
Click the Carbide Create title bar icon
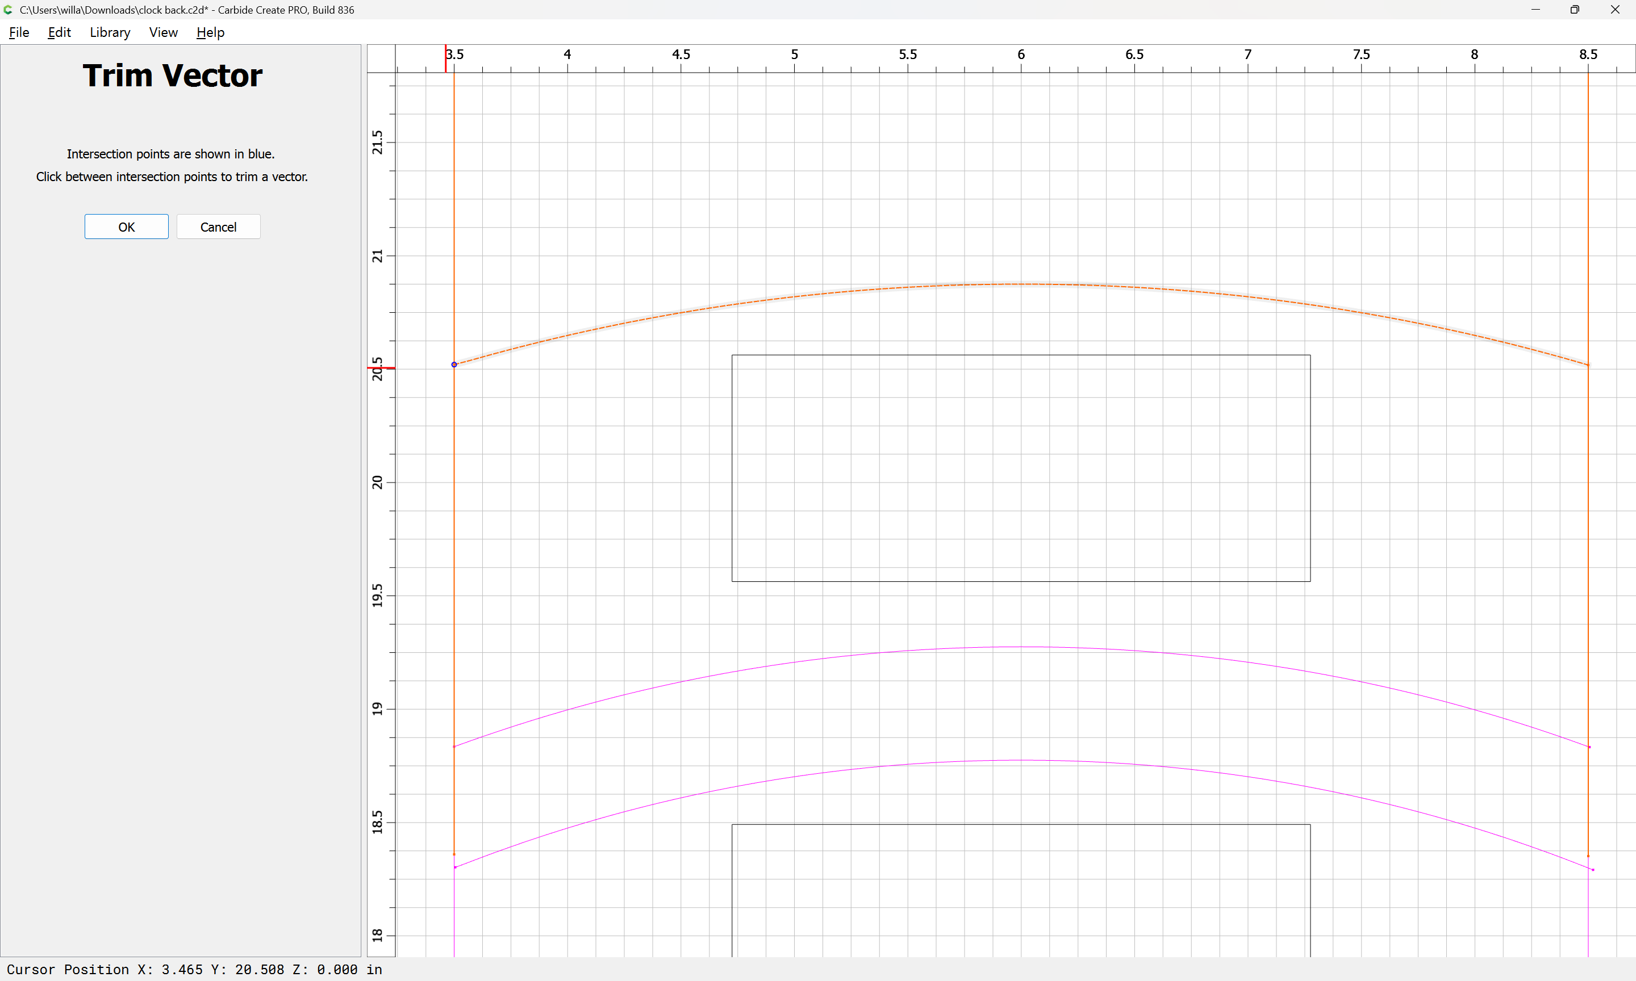point(9,10)
